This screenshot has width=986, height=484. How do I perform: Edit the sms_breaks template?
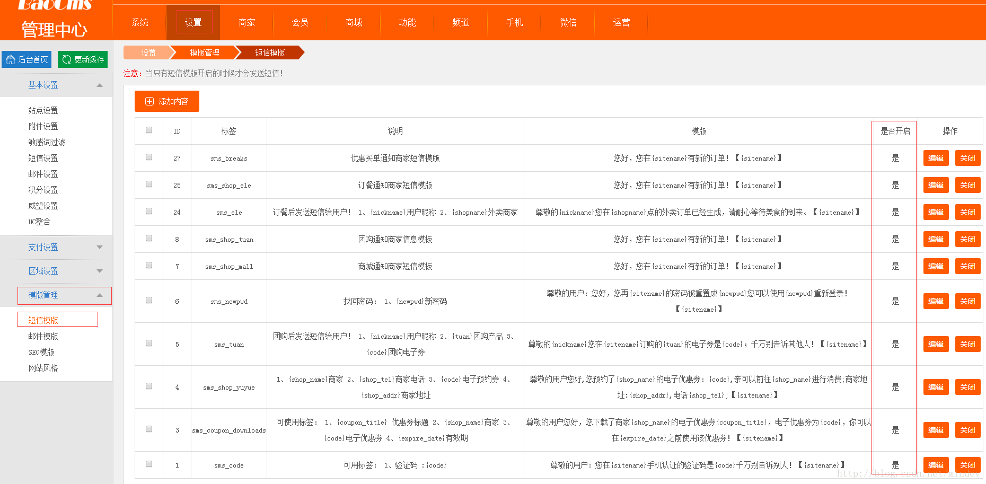pos(936,158)
